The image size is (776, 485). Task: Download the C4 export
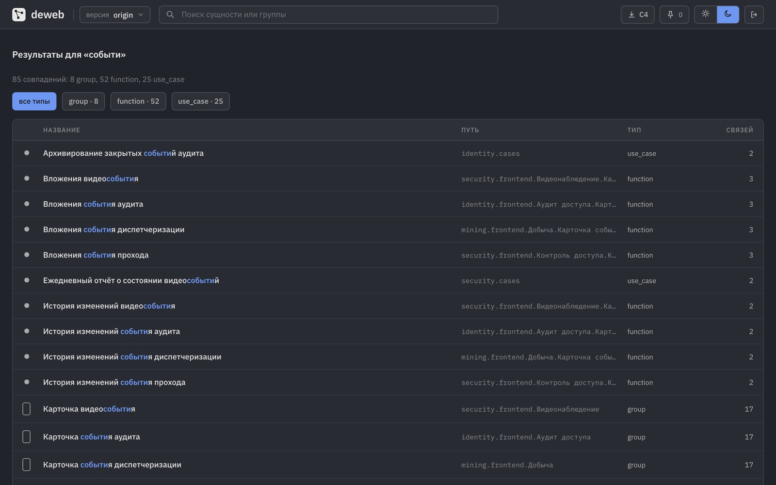638,15
